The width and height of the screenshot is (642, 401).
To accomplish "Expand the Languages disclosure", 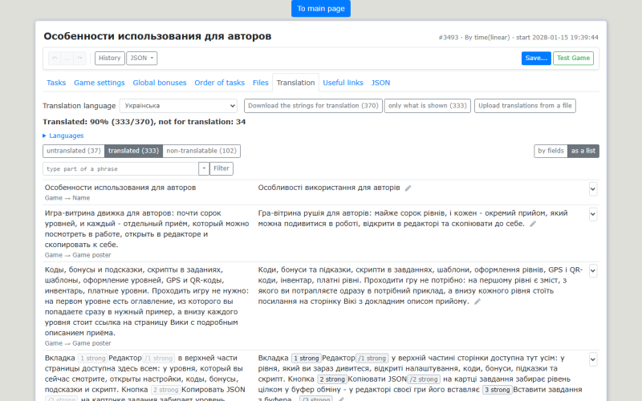I will tap(63, 136).
